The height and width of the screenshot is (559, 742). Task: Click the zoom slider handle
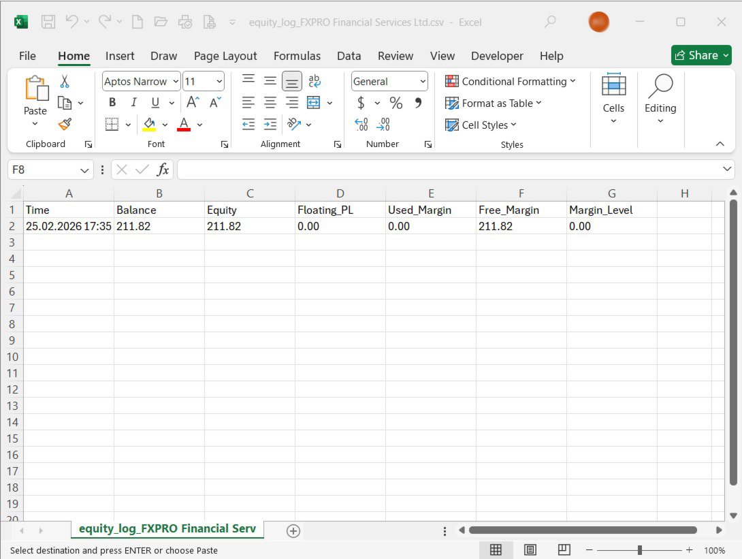tap(639, 550)
